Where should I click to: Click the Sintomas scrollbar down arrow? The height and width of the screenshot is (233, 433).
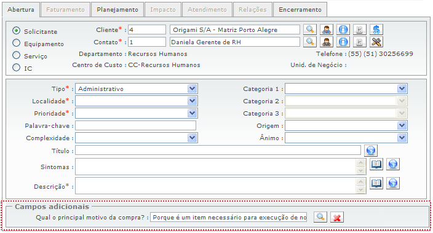click(x=360, y=171)
